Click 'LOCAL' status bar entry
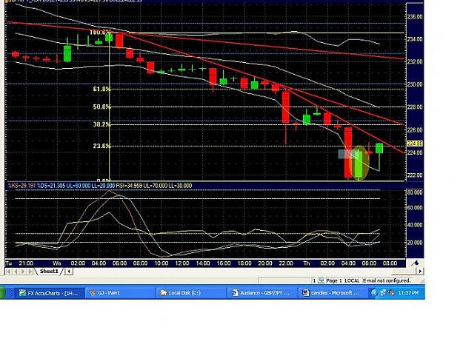Image resolution: width=463 pixels, height=347 pixels. pyautogui.click(x=353, y=280)
